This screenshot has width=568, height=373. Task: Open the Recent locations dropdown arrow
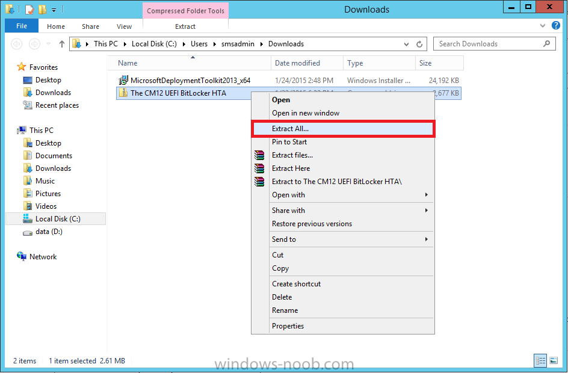tap(48, 44)
